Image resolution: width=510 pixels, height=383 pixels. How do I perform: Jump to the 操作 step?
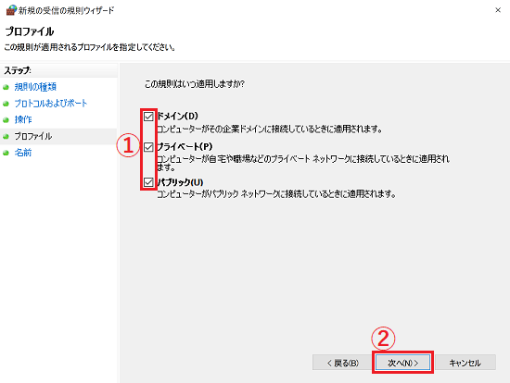pos(23,119)
